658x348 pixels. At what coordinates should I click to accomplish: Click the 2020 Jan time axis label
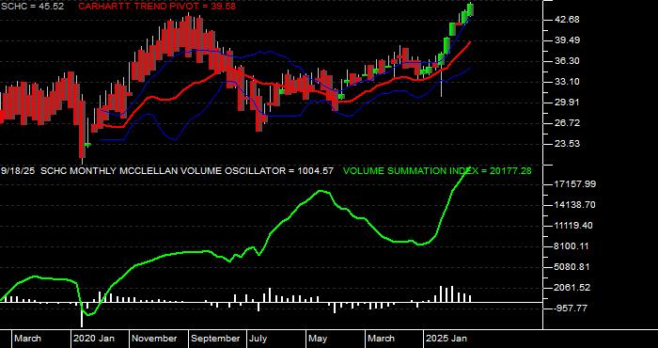coord(94,339)
